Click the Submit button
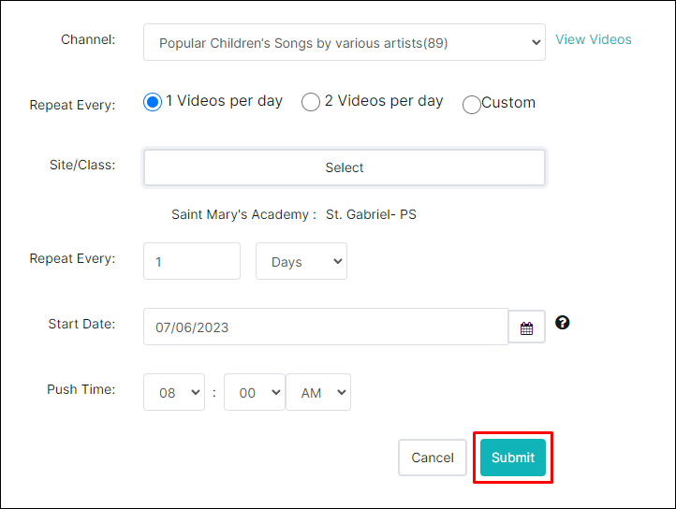This screenshot has height=509, width=676. click(513, 458)
